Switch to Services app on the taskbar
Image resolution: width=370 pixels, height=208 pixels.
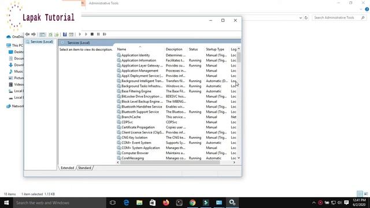[232, 203]
